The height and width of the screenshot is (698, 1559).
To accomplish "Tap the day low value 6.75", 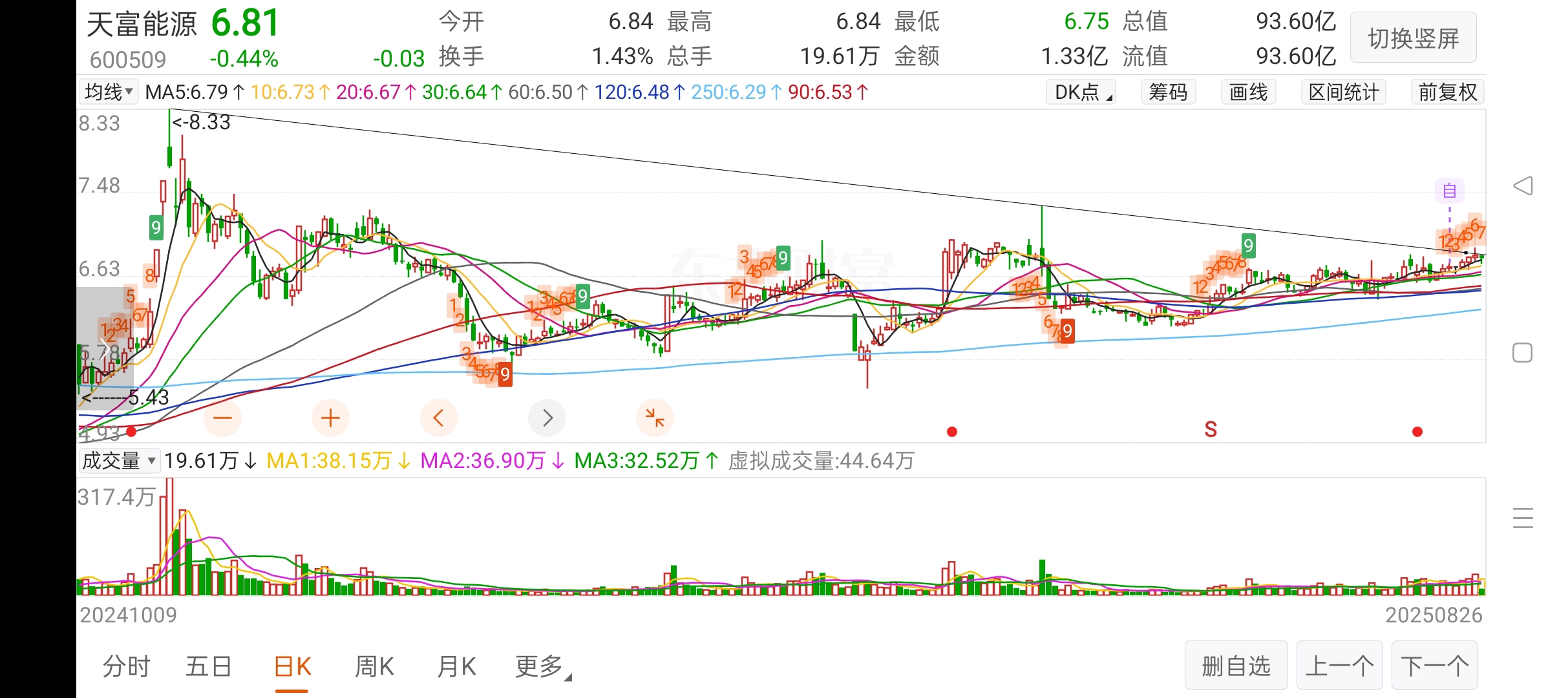I will click(x=1086, y=22).
